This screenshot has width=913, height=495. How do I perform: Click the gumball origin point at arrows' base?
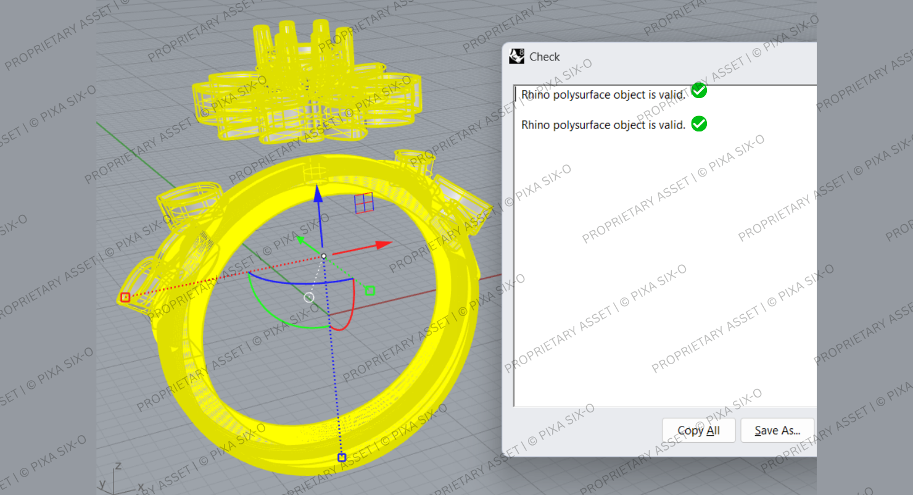click(x=323, y=256)
